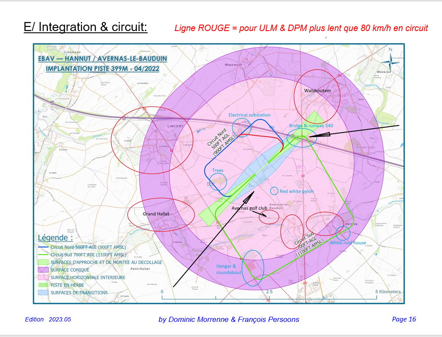Click the small Red white pylon circle marker
Viewport: 442px width, 337px height.
(274, 191)
